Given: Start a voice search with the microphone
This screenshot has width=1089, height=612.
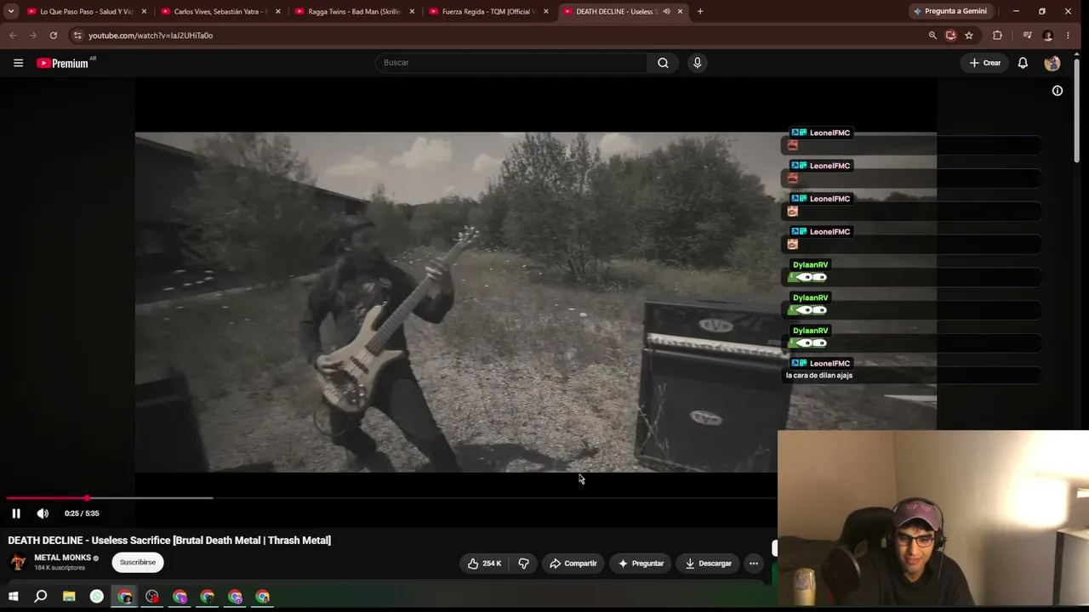Looking at the screenshot, I should point(697,63).
